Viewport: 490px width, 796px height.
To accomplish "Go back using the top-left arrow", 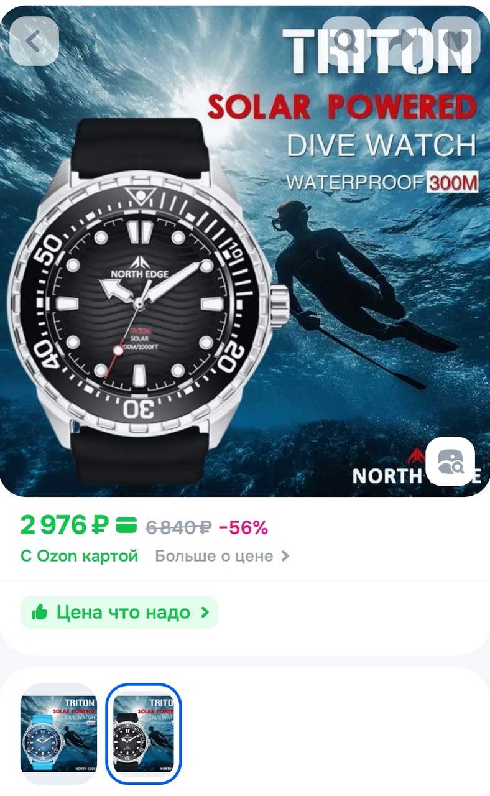I will tap(34, 41).
